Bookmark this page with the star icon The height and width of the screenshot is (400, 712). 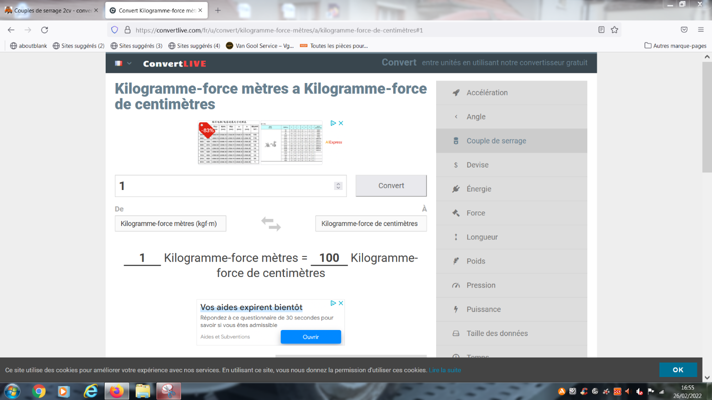tap(614, 30)
